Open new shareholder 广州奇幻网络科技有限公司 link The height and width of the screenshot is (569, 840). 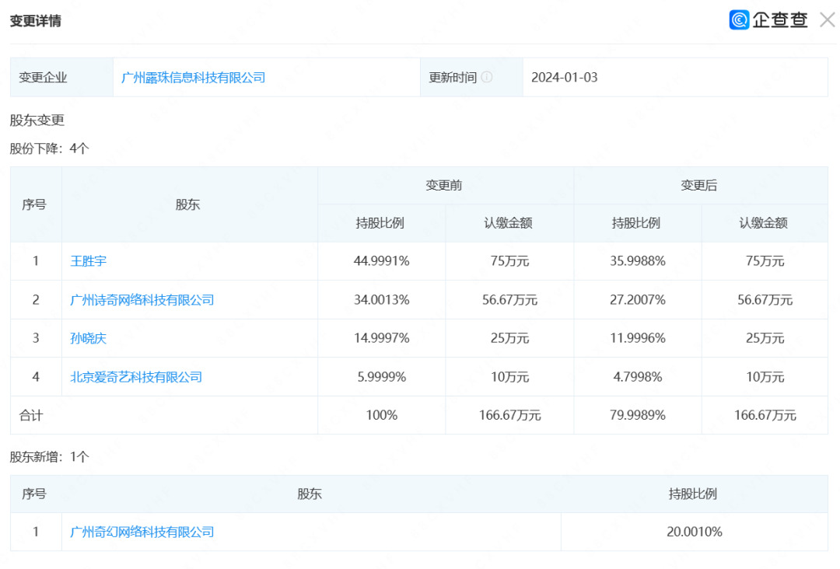(142, 532)
